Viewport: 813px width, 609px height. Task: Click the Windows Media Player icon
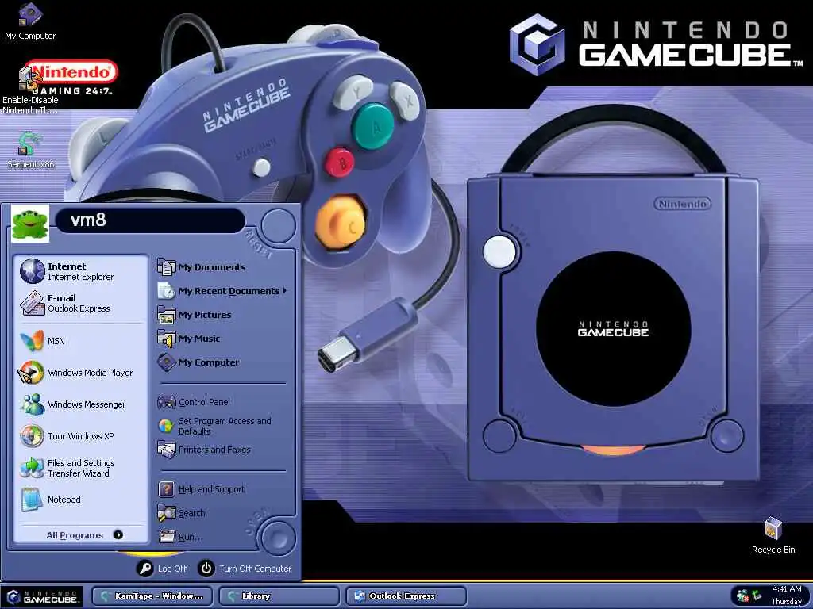coord(31,373)
